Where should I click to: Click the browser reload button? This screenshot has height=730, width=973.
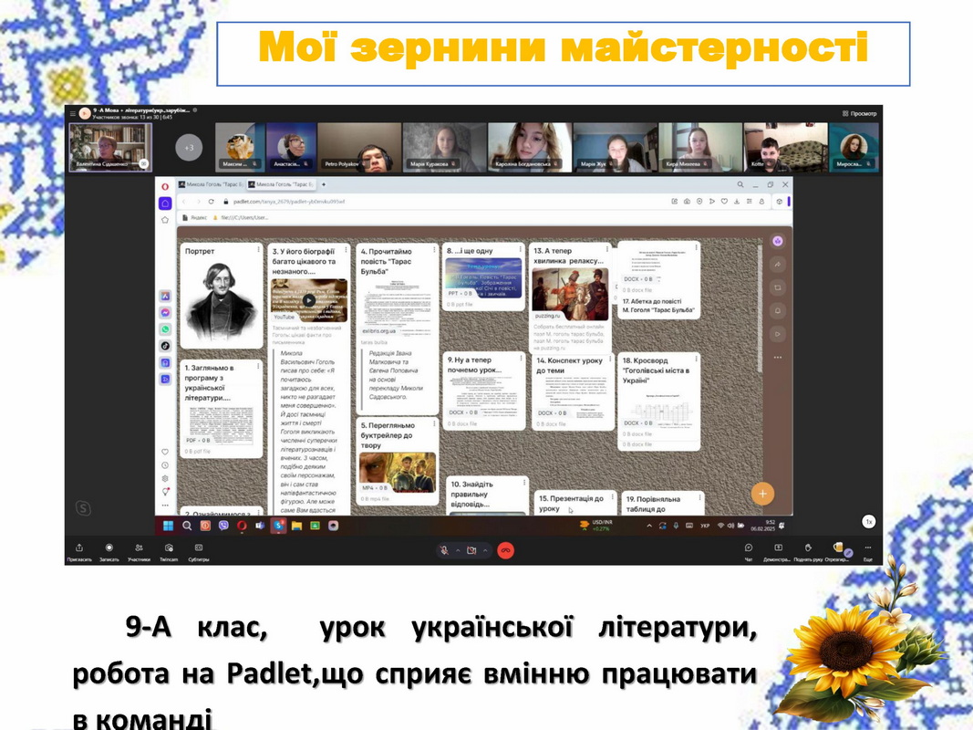(211, 201)
